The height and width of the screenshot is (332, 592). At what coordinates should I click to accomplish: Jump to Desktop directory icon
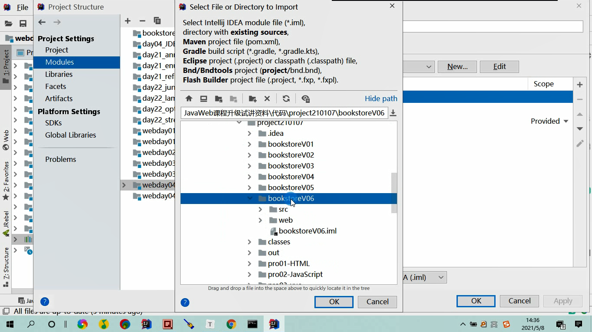(x=204, y=99)
